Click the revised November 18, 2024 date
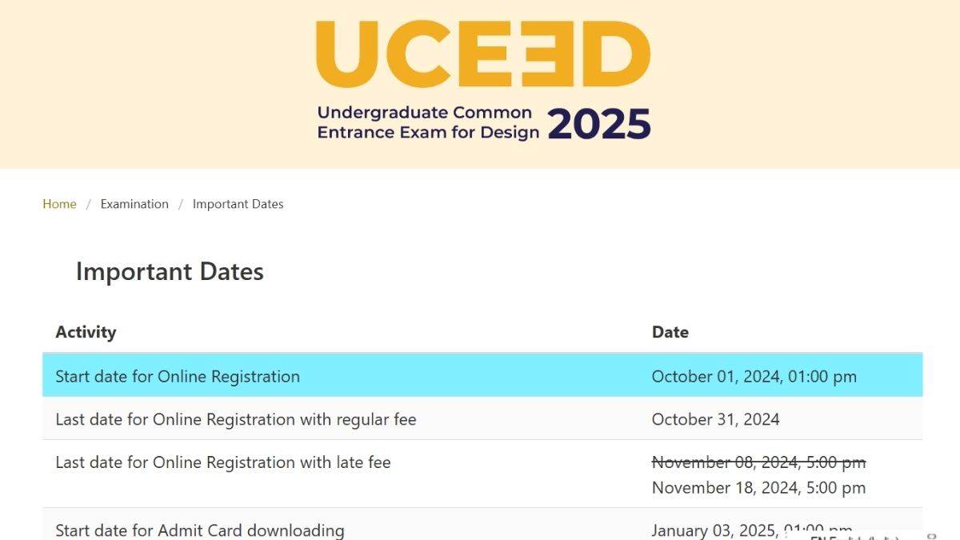The height and width of the screenshot is (540, 960). [758, 487]
